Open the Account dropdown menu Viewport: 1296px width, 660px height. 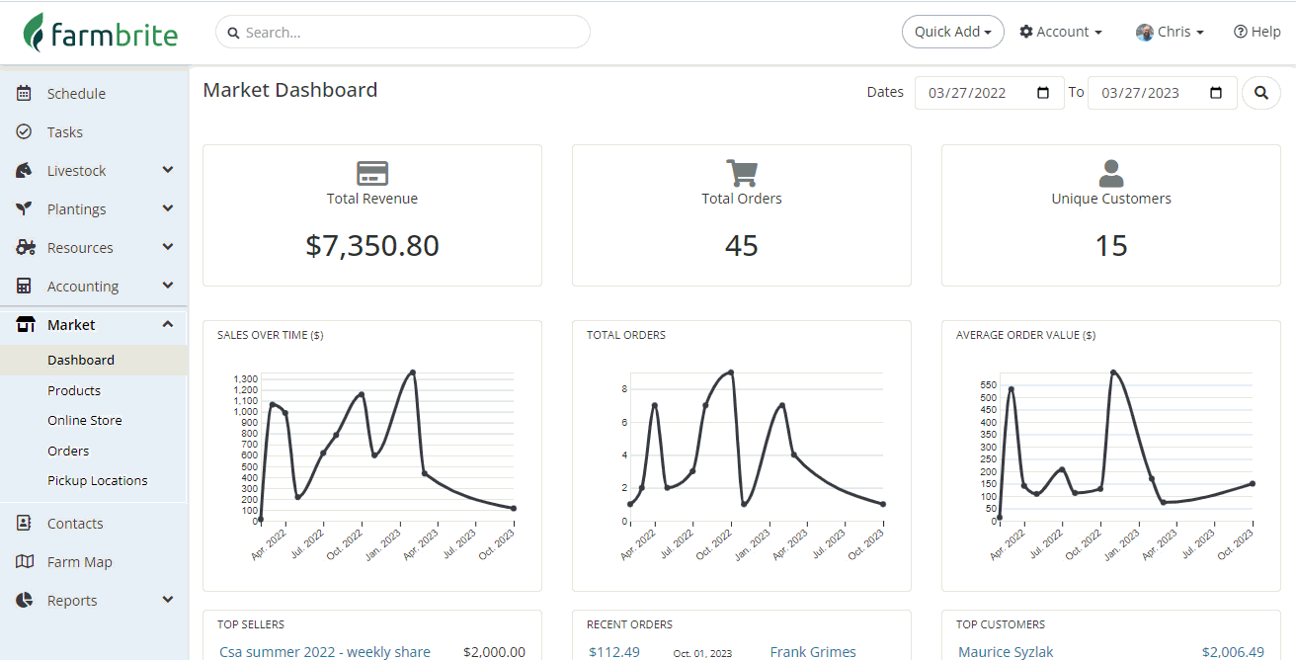(x=1061, y=32)
